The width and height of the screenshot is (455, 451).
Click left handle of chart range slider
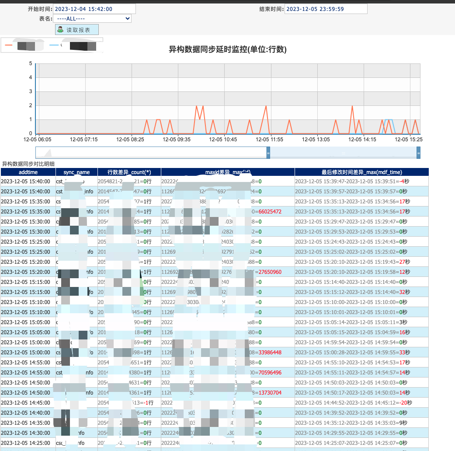(268, 153)
